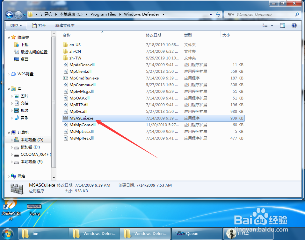Viewport: 305px width, 240px height.
Task: Select the MpEvMsg.dll file
Action: pos(153,91)
